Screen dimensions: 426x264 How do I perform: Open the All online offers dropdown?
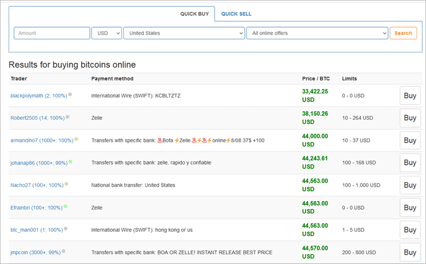point(317,33)
